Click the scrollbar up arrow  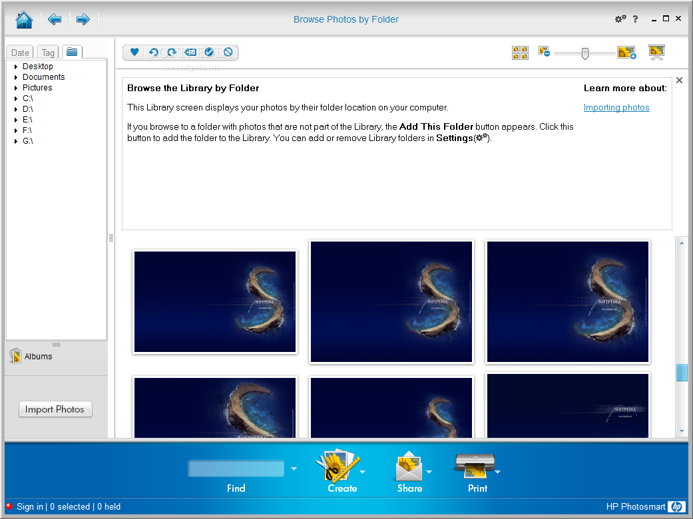[x=682, y=243]
